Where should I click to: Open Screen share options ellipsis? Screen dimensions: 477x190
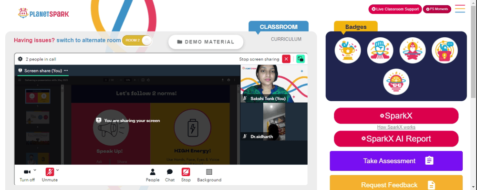click(x=66, y=70)
